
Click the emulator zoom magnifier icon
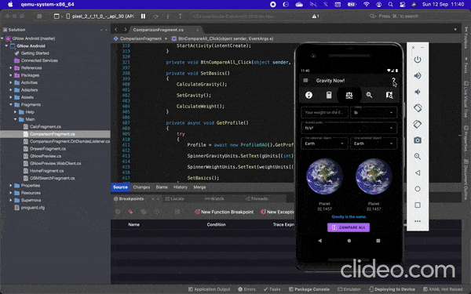tap(418, 156)
